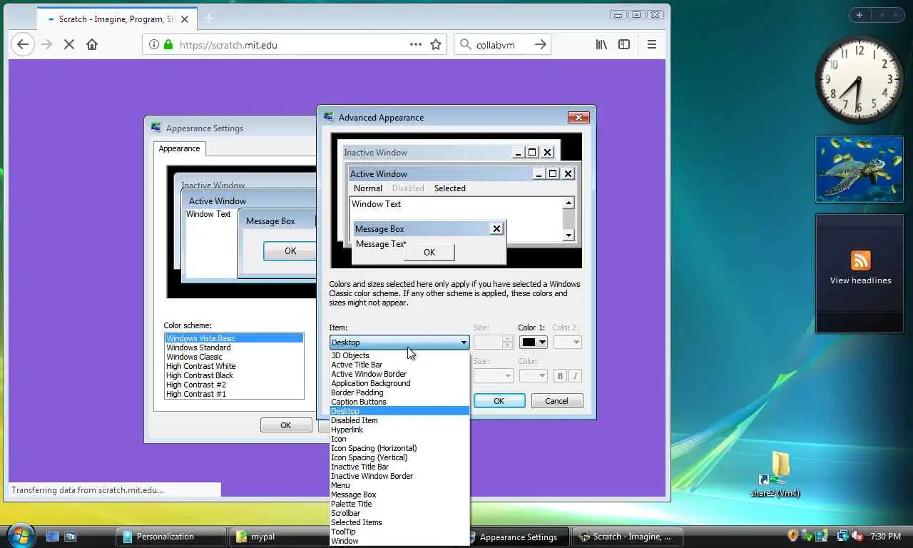Screen dimensions: 913x548
Task: Click Show Desktop quick launch icon
Action: tap(53, 537)
